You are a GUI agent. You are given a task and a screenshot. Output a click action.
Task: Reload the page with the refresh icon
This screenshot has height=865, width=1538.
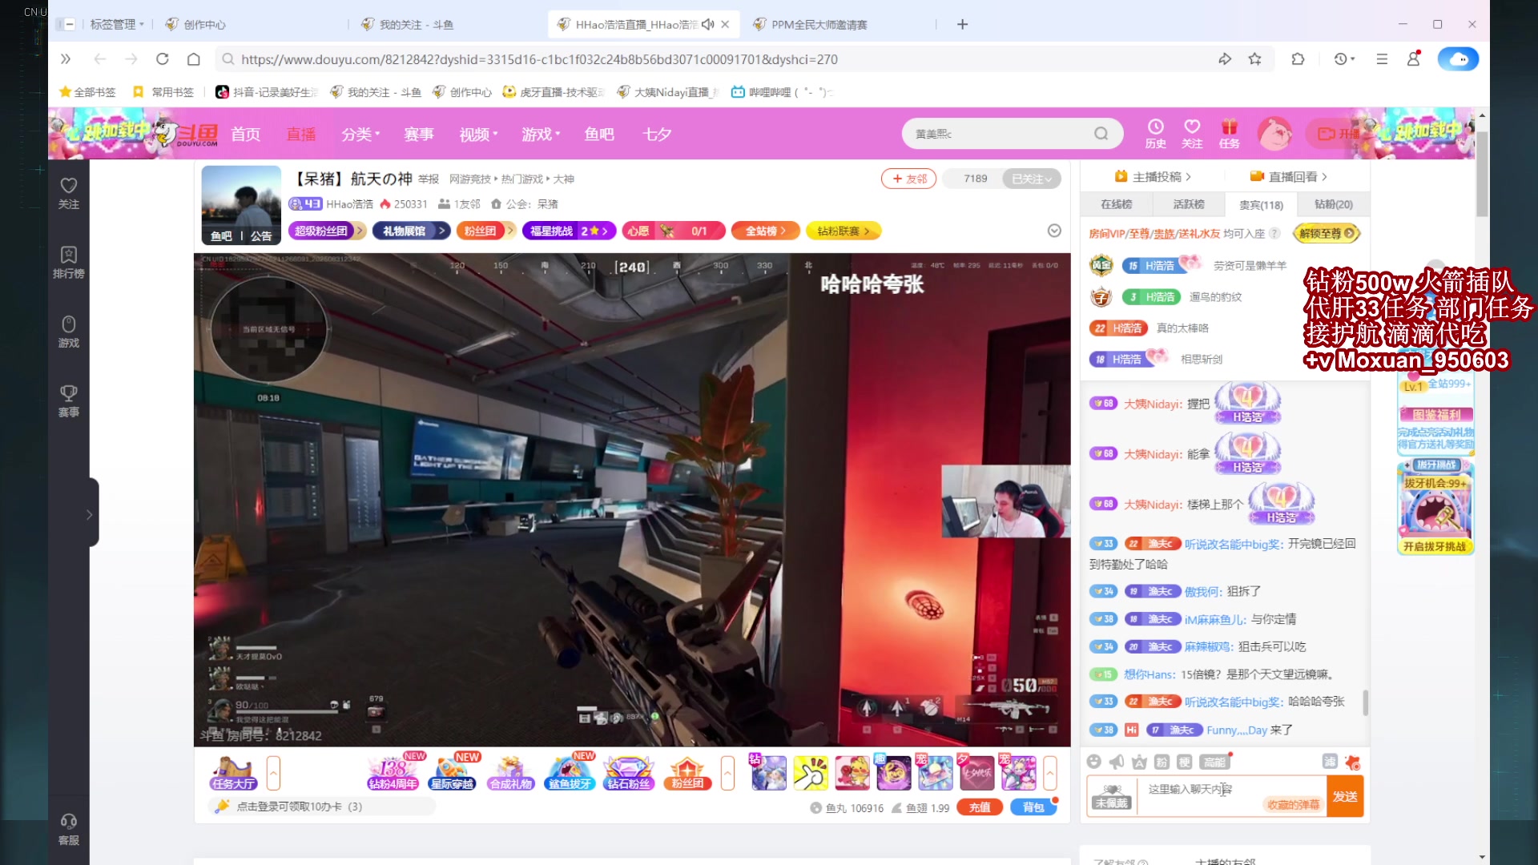click(162, 59)
